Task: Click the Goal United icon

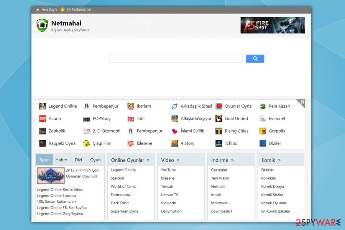Action: coord(219,118)
